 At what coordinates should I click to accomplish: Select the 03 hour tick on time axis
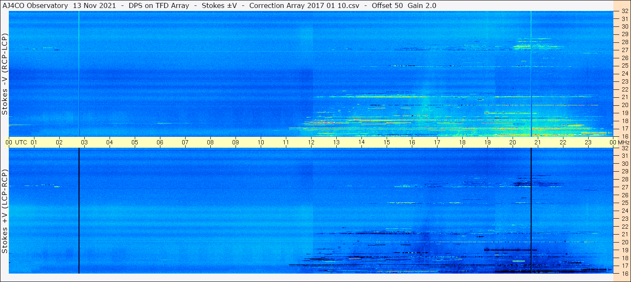tap(84, 142)
